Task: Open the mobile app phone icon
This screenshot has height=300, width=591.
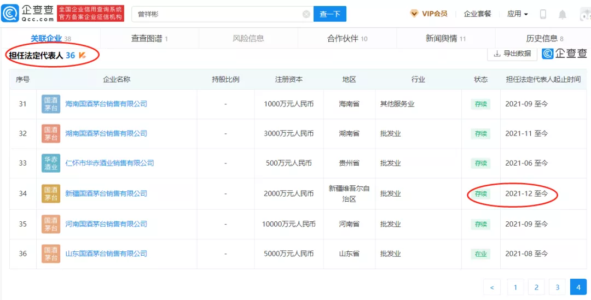Action: point(543,14)
